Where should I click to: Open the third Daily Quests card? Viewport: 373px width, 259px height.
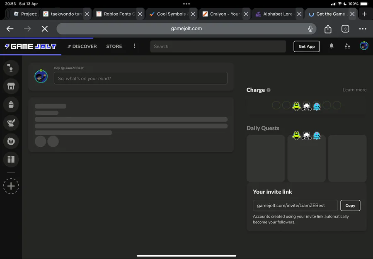click(x=347, y=158)
